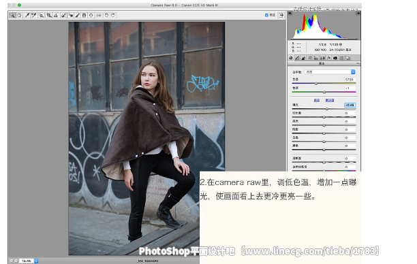Click the Contrast value field
The image size is (417, 264).
[x=350, y=113]
